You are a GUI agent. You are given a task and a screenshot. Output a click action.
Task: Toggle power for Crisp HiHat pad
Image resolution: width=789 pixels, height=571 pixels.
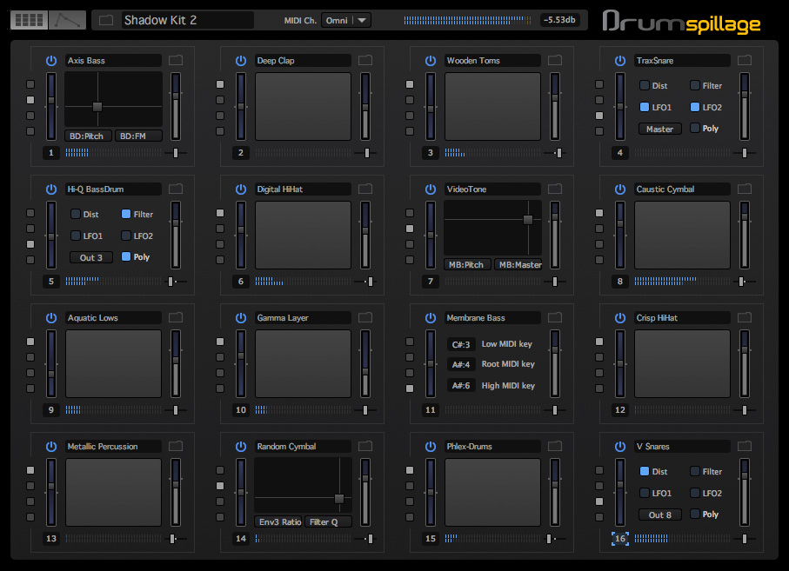(620, 318)
